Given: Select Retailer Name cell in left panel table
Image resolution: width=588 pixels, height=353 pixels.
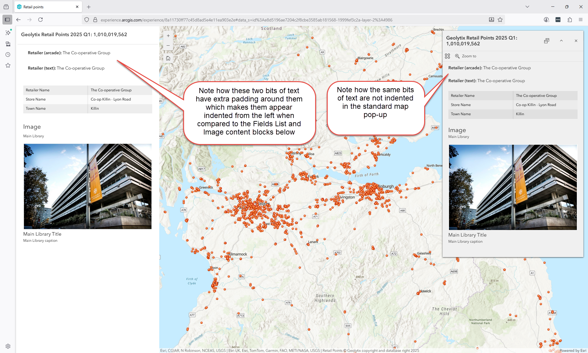Looking at the screenshot, I should 55,90.
